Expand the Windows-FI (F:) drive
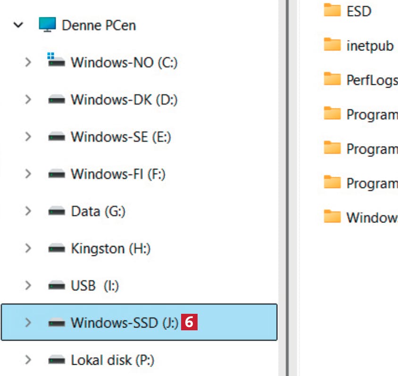Screen dimensions: 398x376 pyautogui.click(x=28, y=174)
